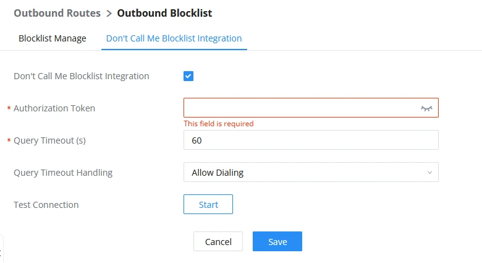482x263 pixels.
Task: Save the blocklist integration settings
Action: [x=277, y=241]
